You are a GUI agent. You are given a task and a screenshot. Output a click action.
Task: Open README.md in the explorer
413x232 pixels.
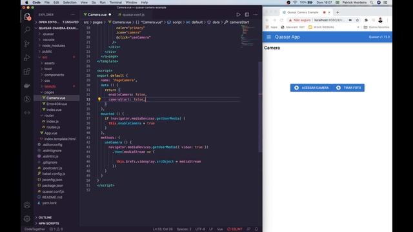pyautogui.click(x=52, y=197)
